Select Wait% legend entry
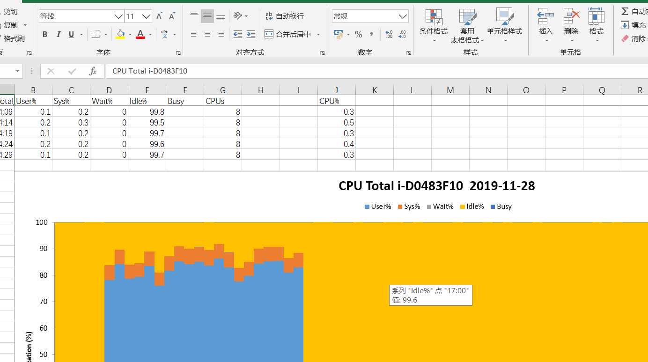This screenshot has width=648, height=362. [440, 207]
